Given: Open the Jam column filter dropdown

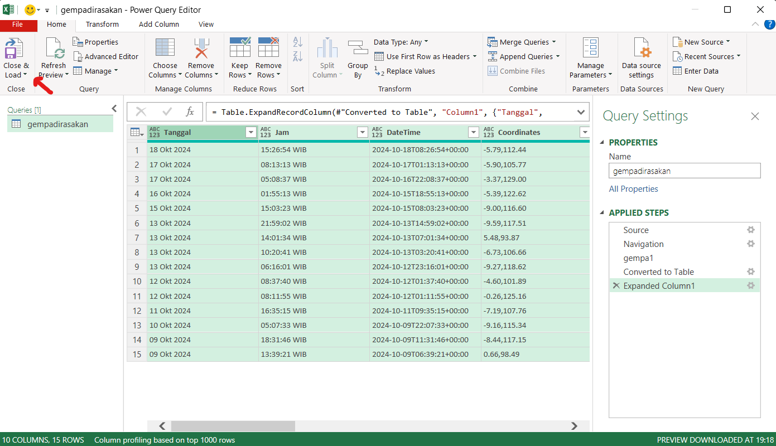Looking at the screenshot, I should pyautogui.click(x=362, y=132).
